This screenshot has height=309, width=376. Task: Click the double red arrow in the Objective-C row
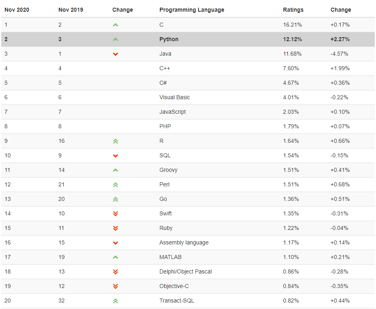point(116,286)
